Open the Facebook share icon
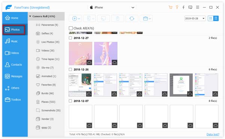The image size is (225, 139). (183, 7)
